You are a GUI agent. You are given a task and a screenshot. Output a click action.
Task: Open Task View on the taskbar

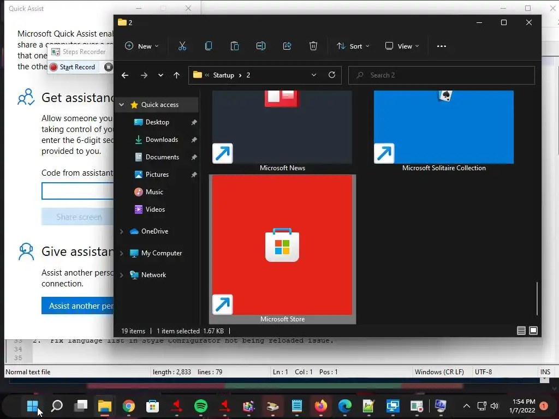(x=81, y=405)
